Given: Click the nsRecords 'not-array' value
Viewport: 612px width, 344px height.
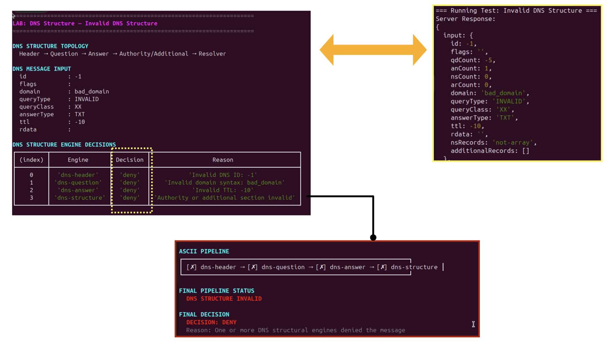Looking at the screenshot, I should coord(512,143).
